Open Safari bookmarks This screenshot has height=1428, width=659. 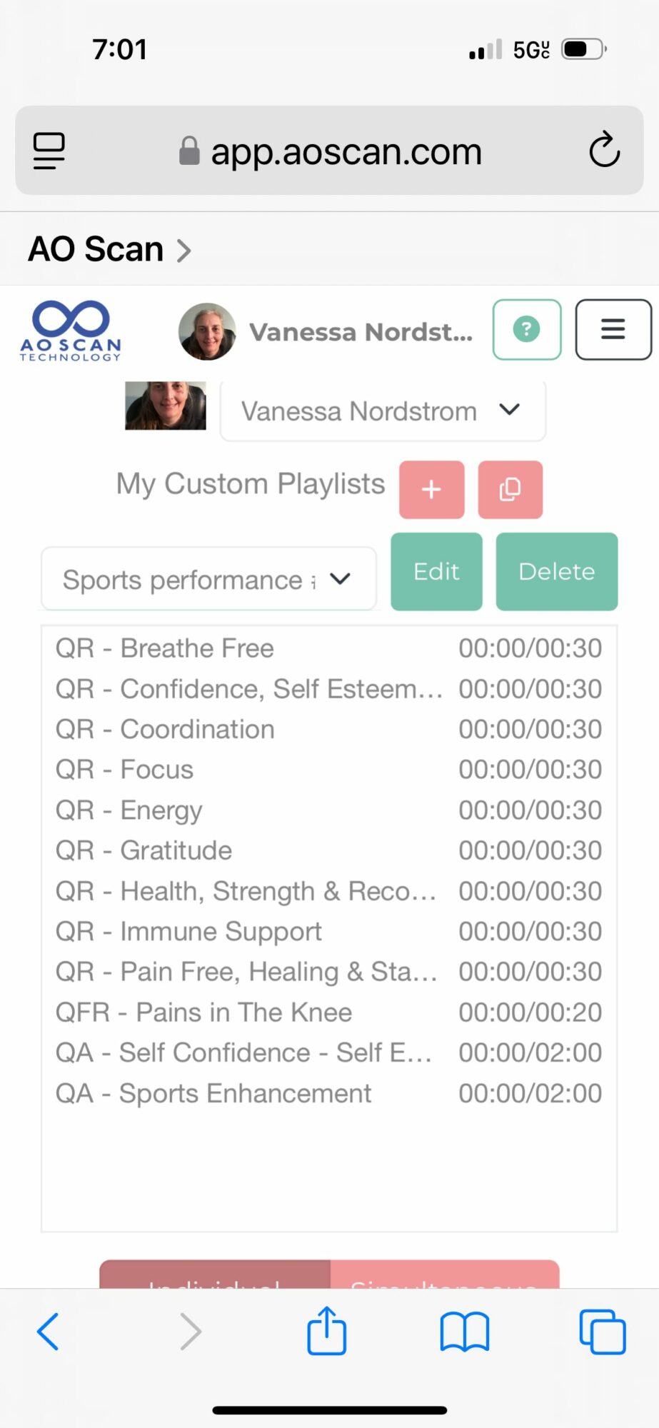click(x=464, y=1332)
